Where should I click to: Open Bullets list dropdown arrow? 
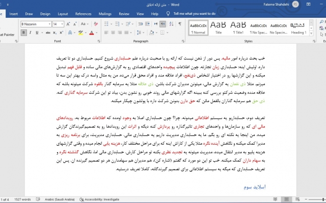coord(111,24)
